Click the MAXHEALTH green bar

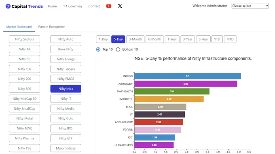click(172, 92)
